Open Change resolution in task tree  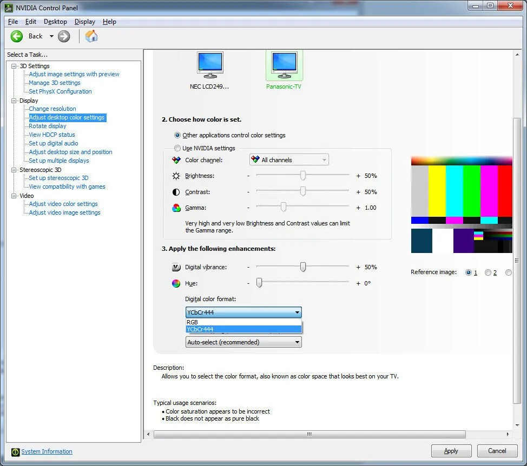point(52,109)
